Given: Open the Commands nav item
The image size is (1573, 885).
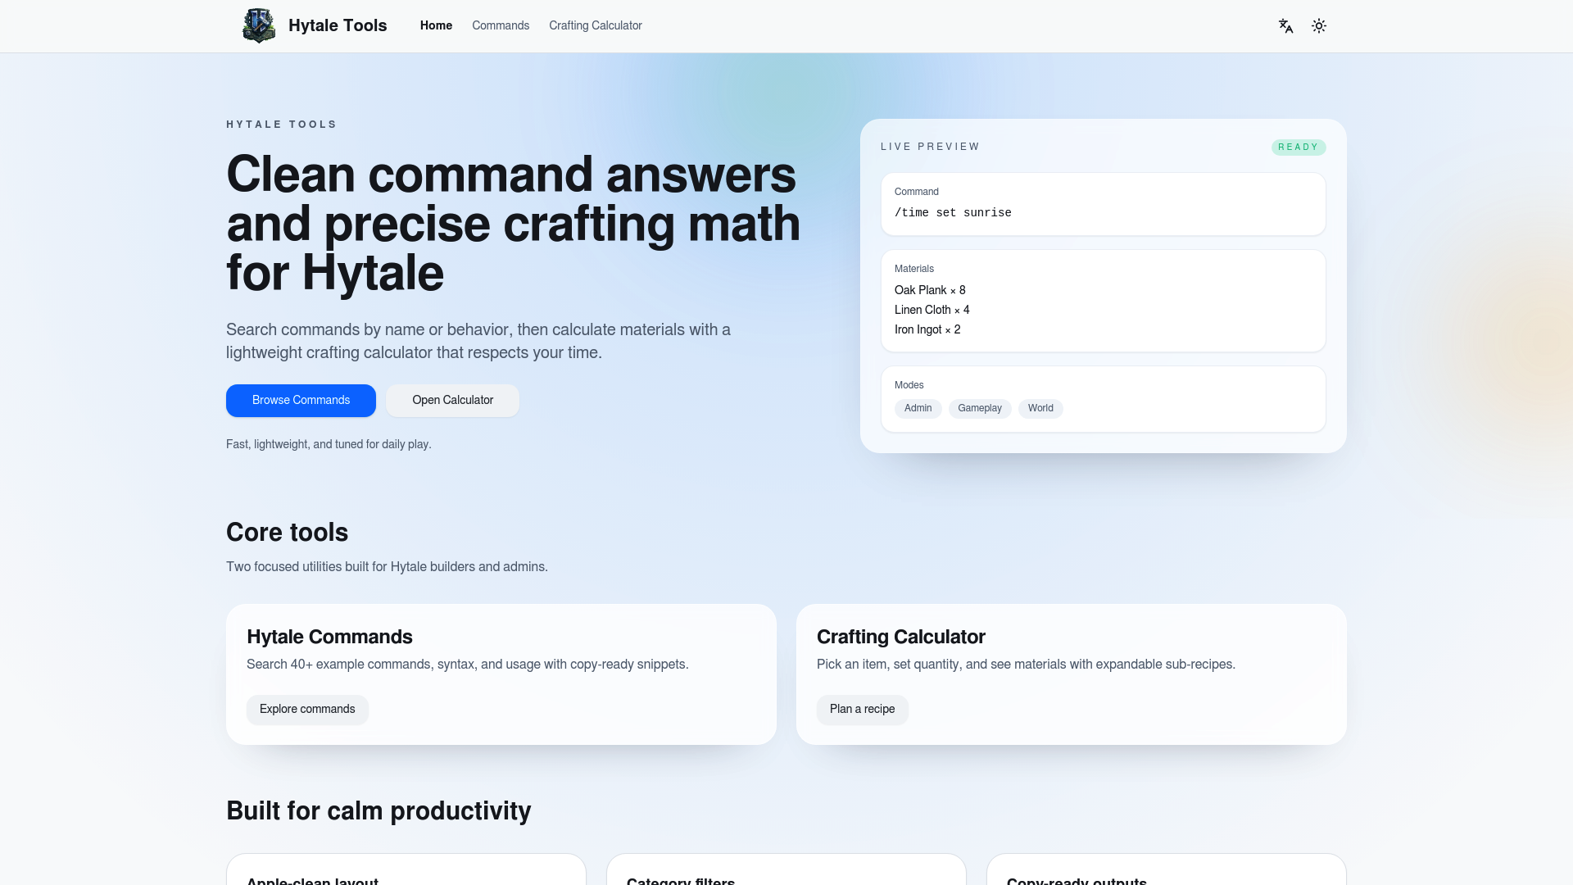Looking at the screenshot, I should click(501, 25).
